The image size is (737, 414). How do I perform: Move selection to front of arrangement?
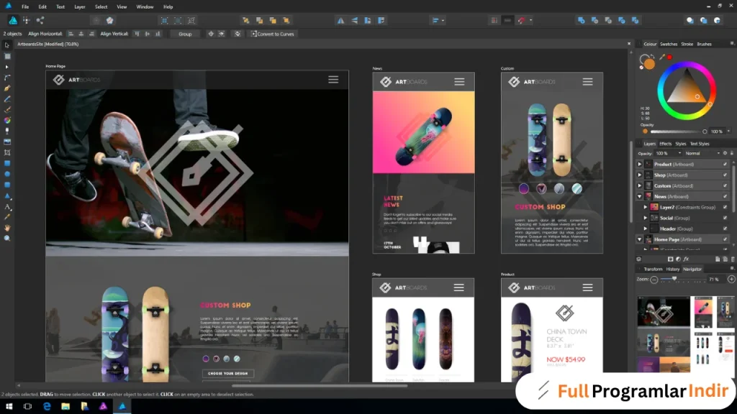coord(286,21)
